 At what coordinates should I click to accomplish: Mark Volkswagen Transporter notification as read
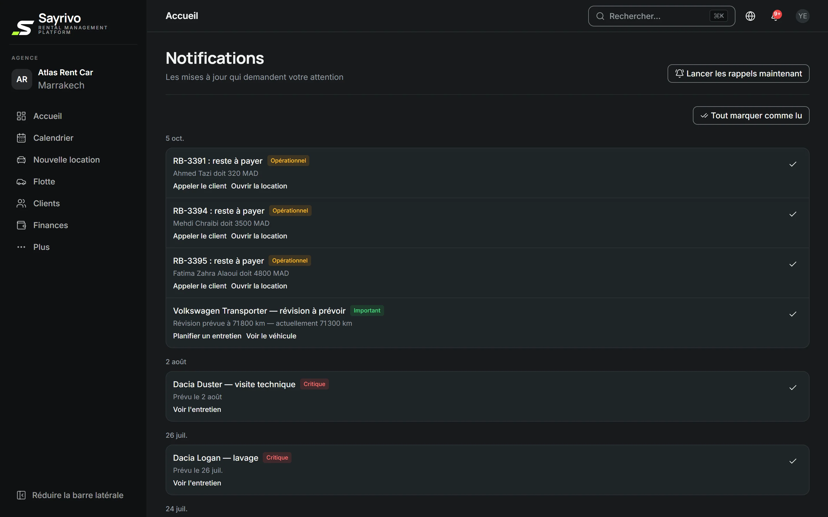pyautogui.click(x=793, y=314)
